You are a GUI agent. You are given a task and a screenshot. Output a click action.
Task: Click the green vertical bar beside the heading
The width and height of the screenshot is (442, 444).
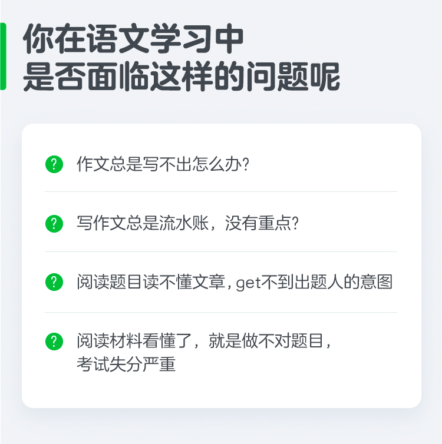click(x=3, y=57)
